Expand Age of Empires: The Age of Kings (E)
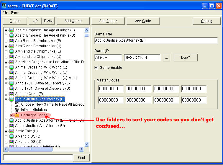The image size is (223, 165). tap(6, 30)
